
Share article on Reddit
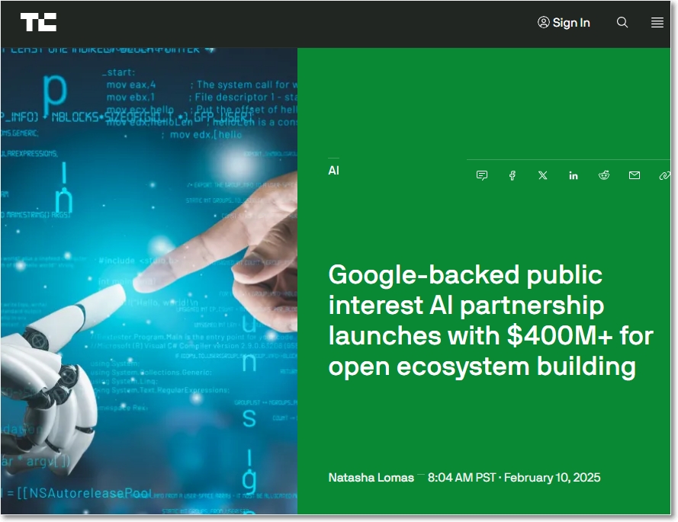pyautogui.click(x=604, y=175)
